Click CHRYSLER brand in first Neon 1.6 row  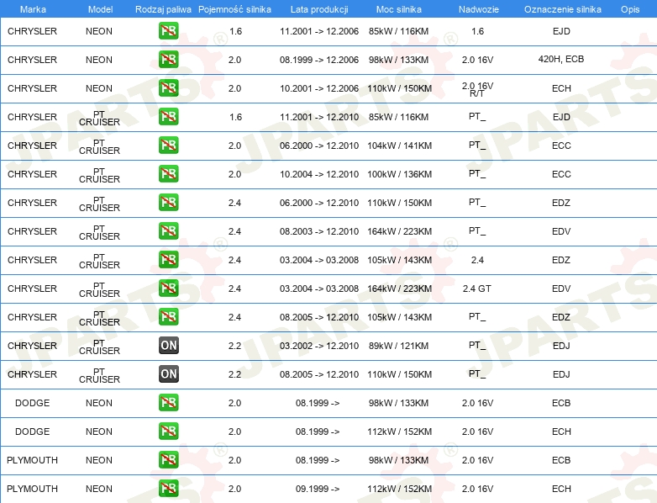click(32, 31)
